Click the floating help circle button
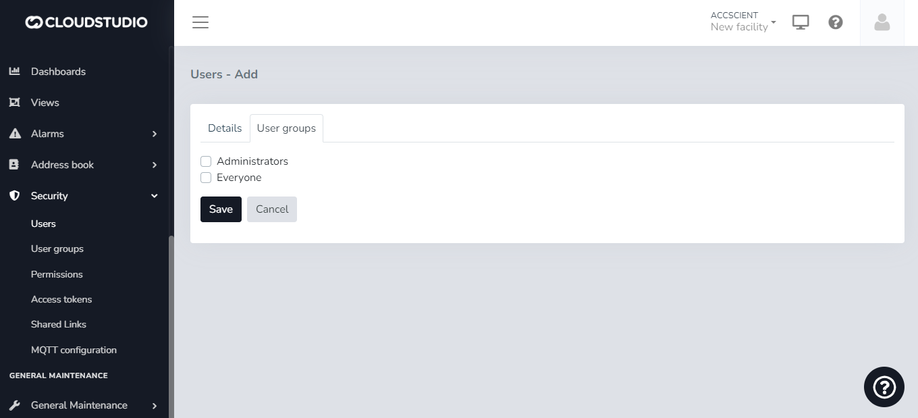Screen dimensions: 918x418 click(884, 387)
